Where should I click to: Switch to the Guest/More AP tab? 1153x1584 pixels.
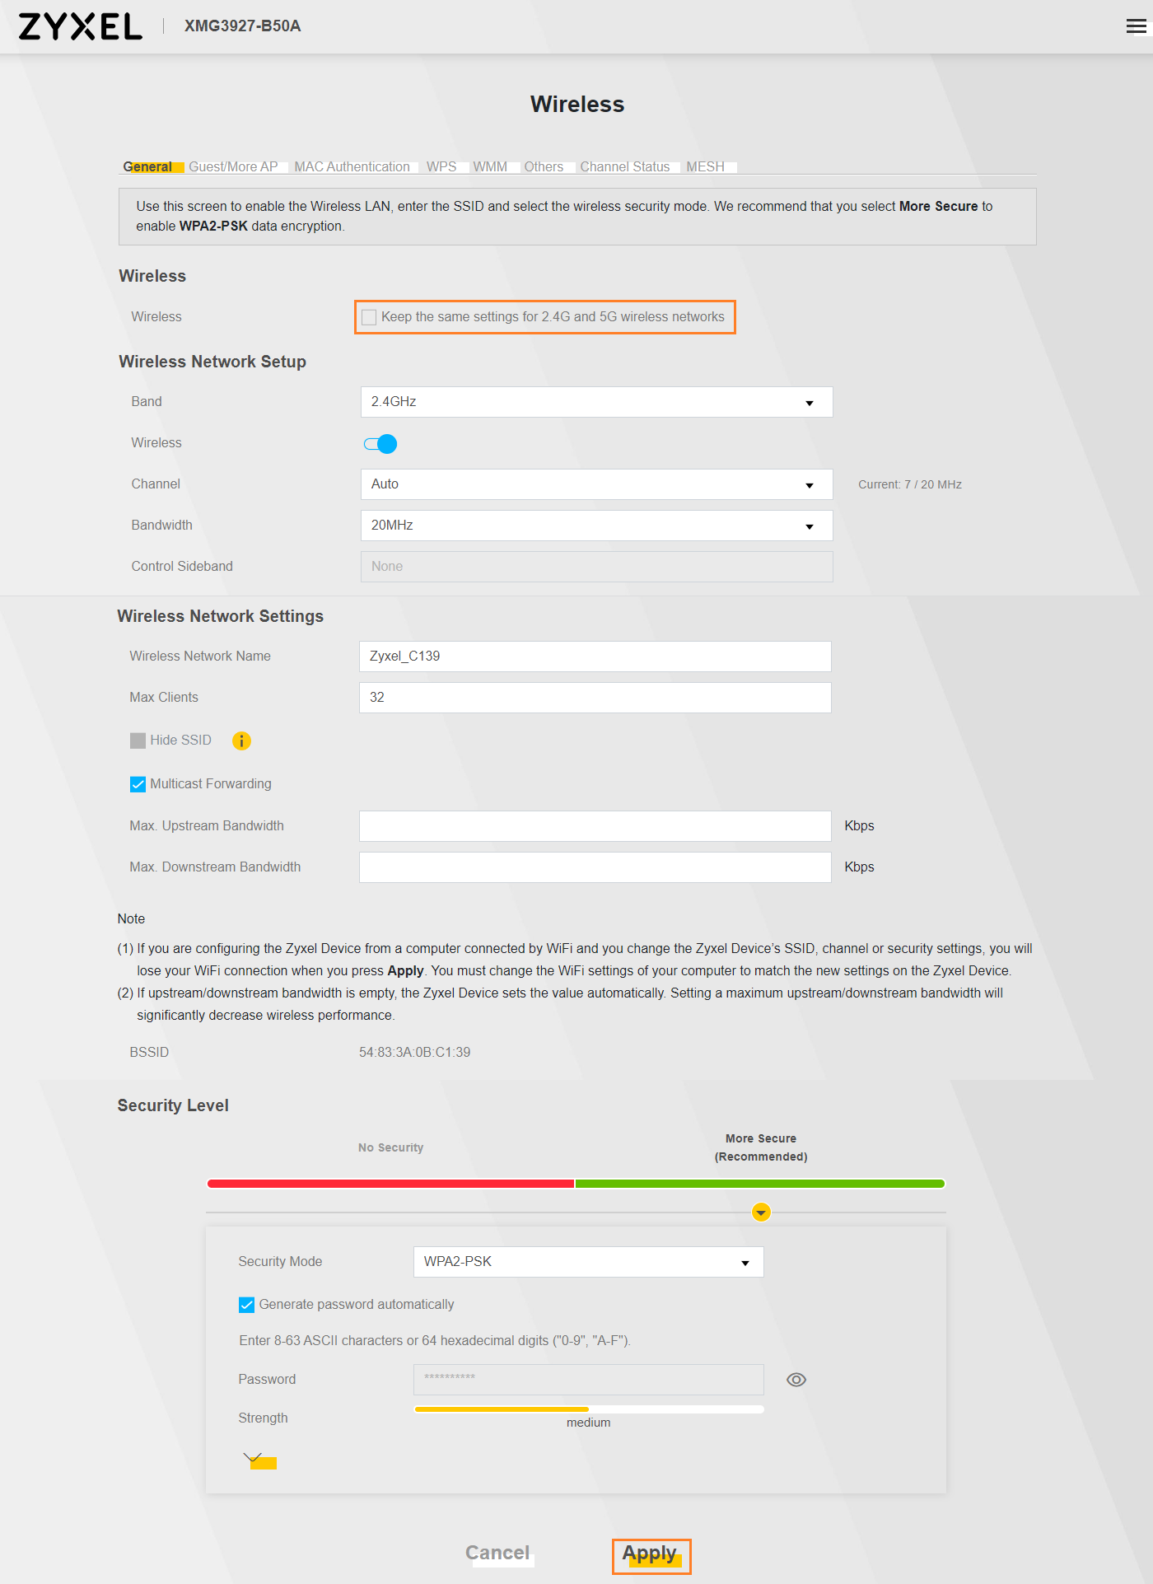pos(233,166)
